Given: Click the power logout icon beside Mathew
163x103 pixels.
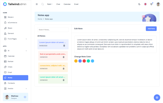Looking at the screenshot, I should pyautogui.click(x=25, y=97).
